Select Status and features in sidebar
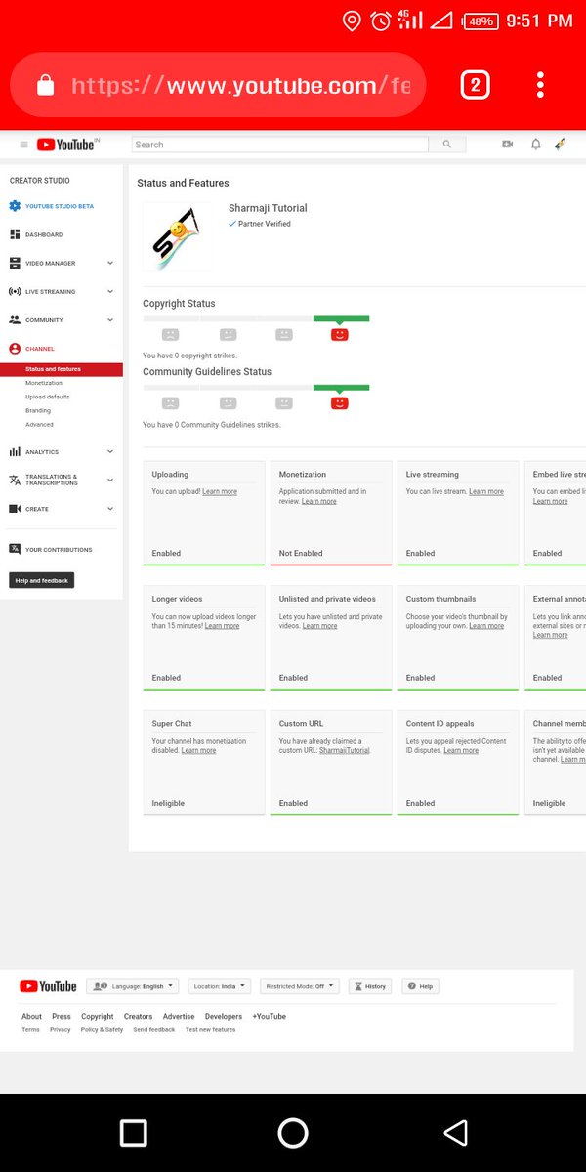The width and height of the screenshot is (586, 1172). click(62, 369)
